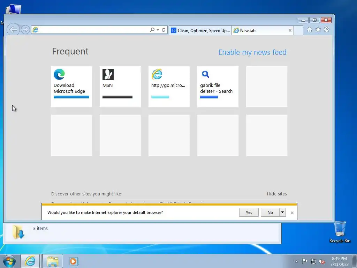Screen dimensions: 357x268
Task: Click the browser Forward arrow button
Action: coord(25,30)
